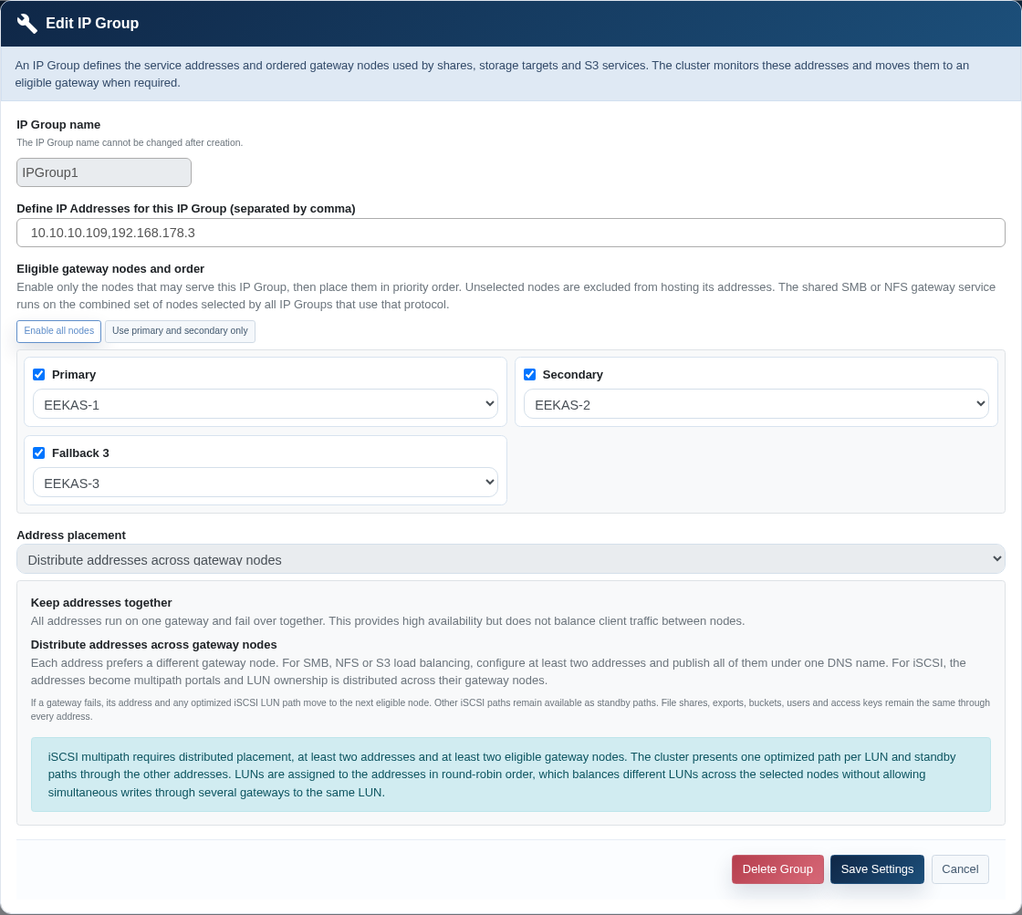This screenshot has height=915, width=1022.
Task: Click the red Delete Group button
Action: click(x=777, y=869)
